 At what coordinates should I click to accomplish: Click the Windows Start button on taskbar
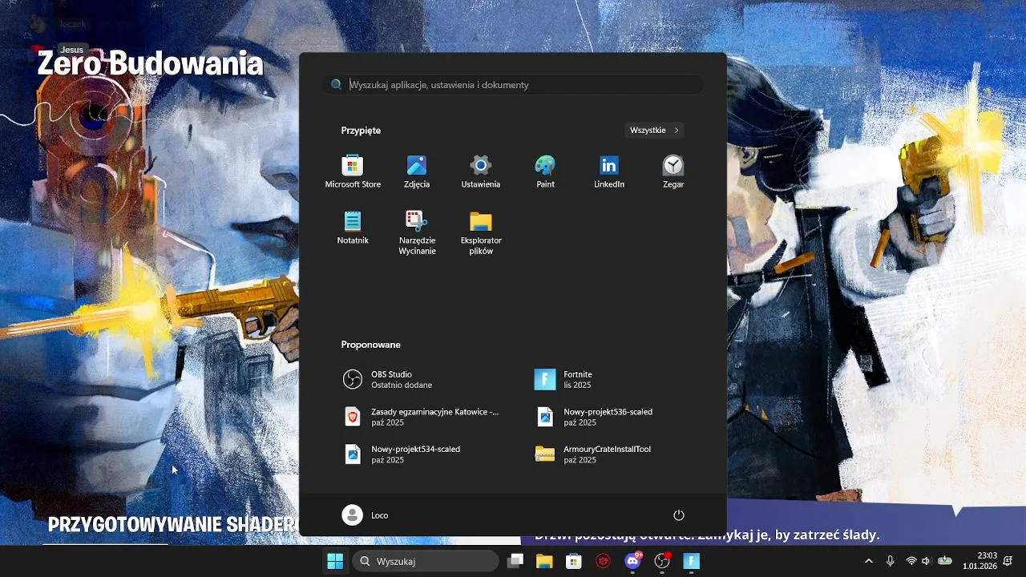click(335, 561)
